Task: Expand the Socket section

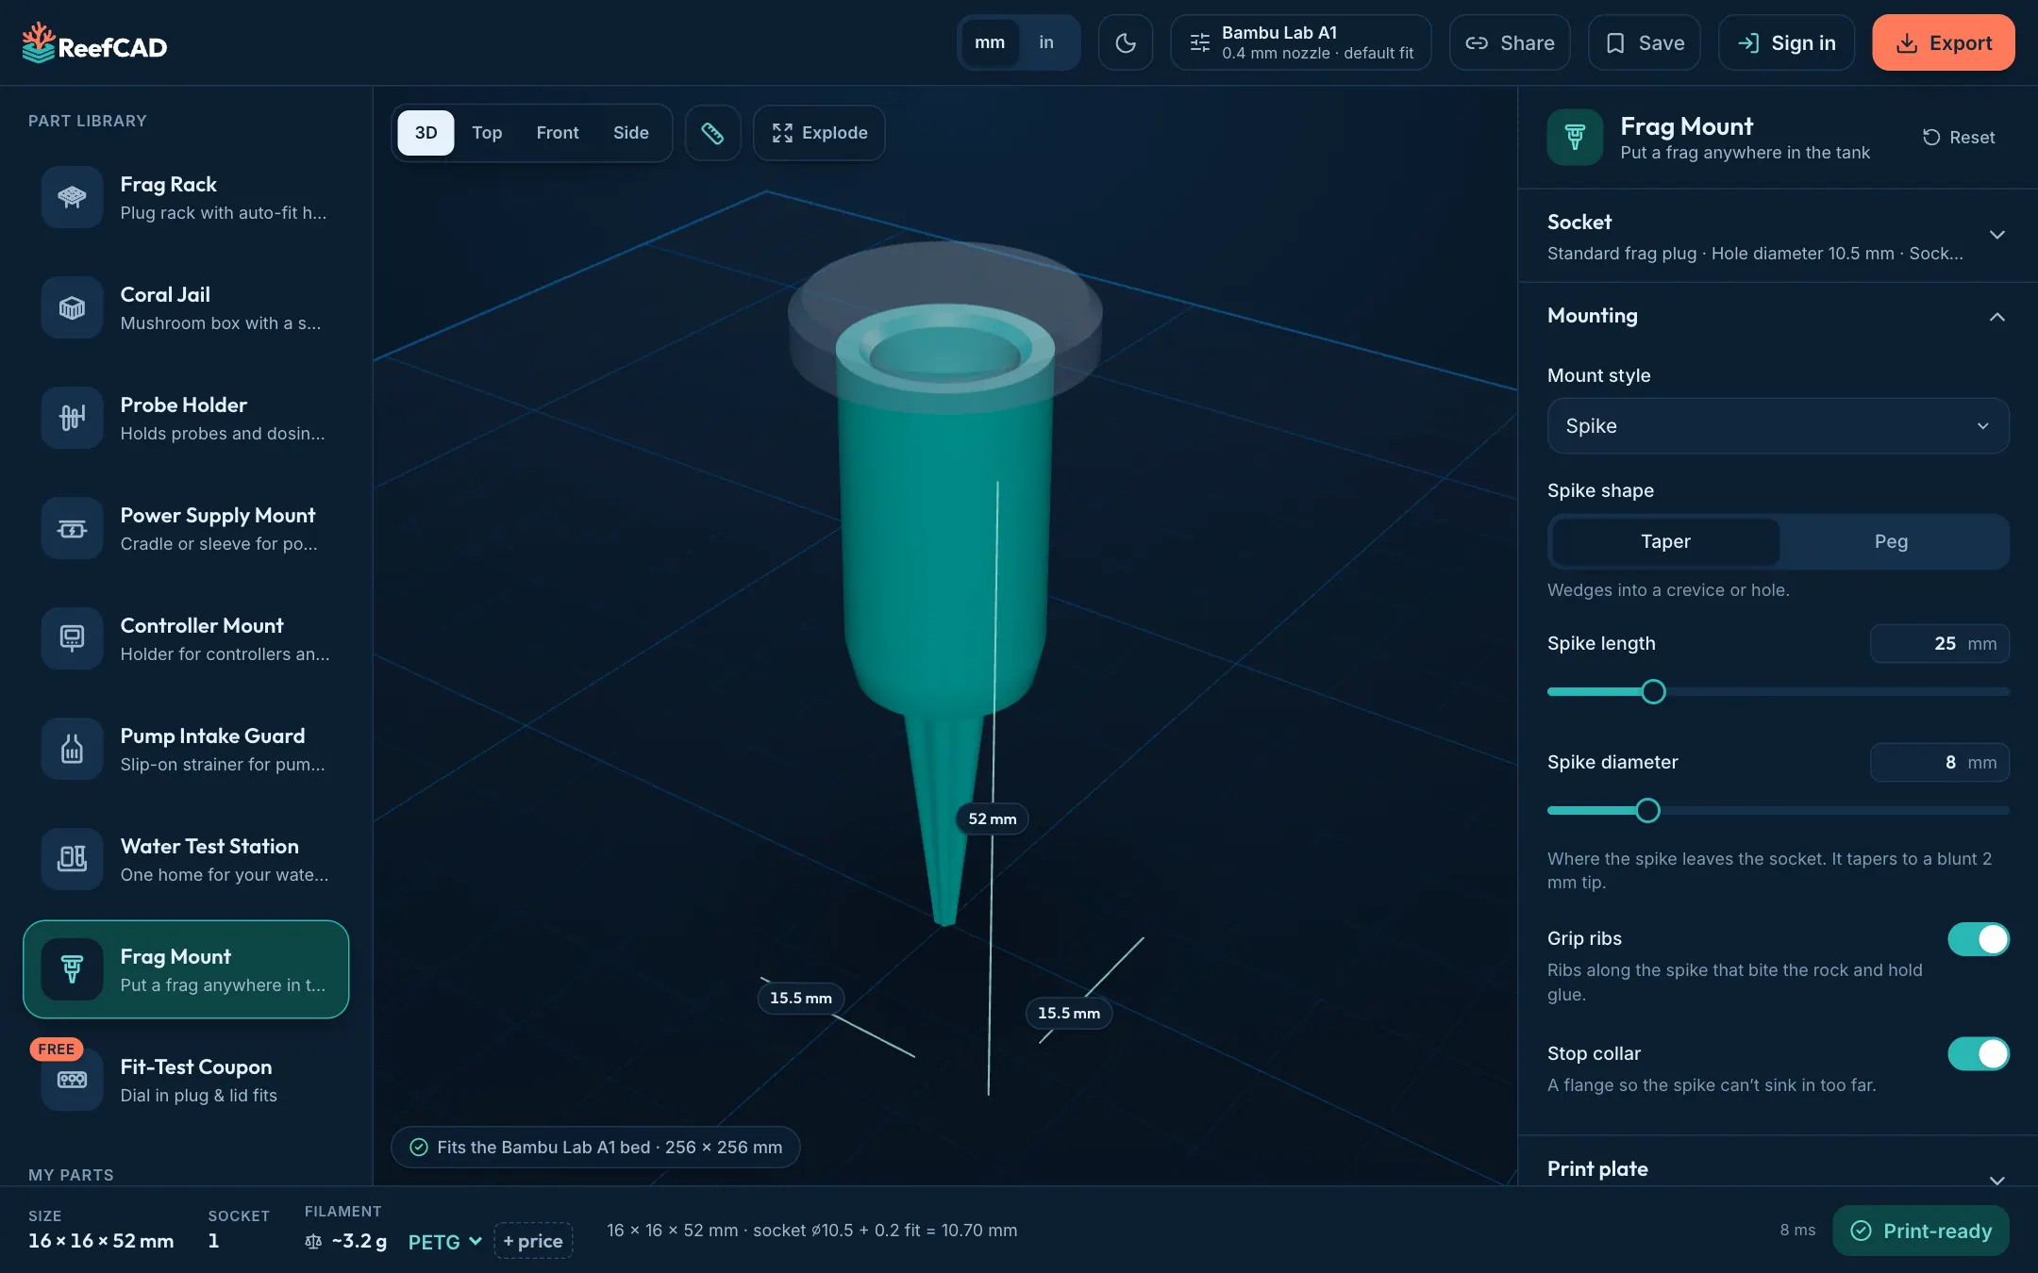Action: [1778, 237]
